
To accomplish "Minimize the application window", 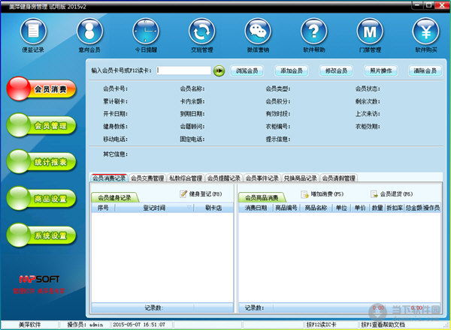I will point(417,5).
